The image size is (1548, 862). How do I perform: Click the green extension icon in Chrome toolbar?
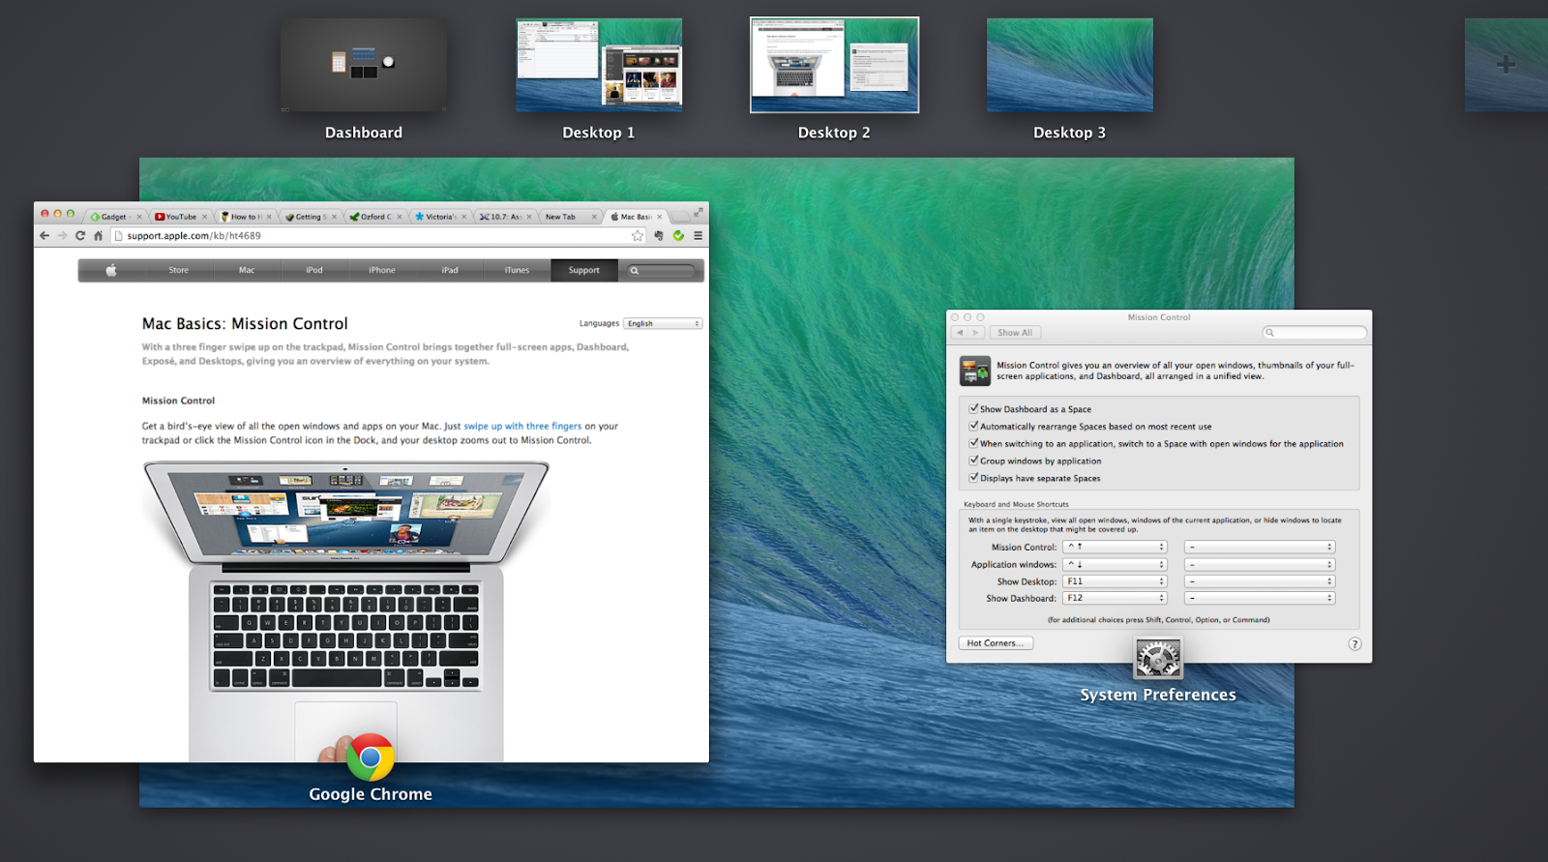678,235
